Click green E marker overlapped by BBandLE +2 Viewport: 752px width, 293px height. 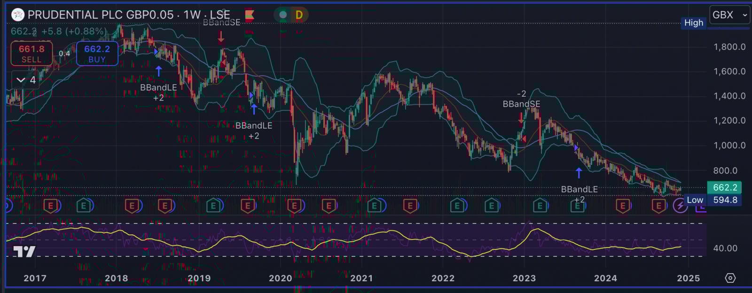pos(577,206)
